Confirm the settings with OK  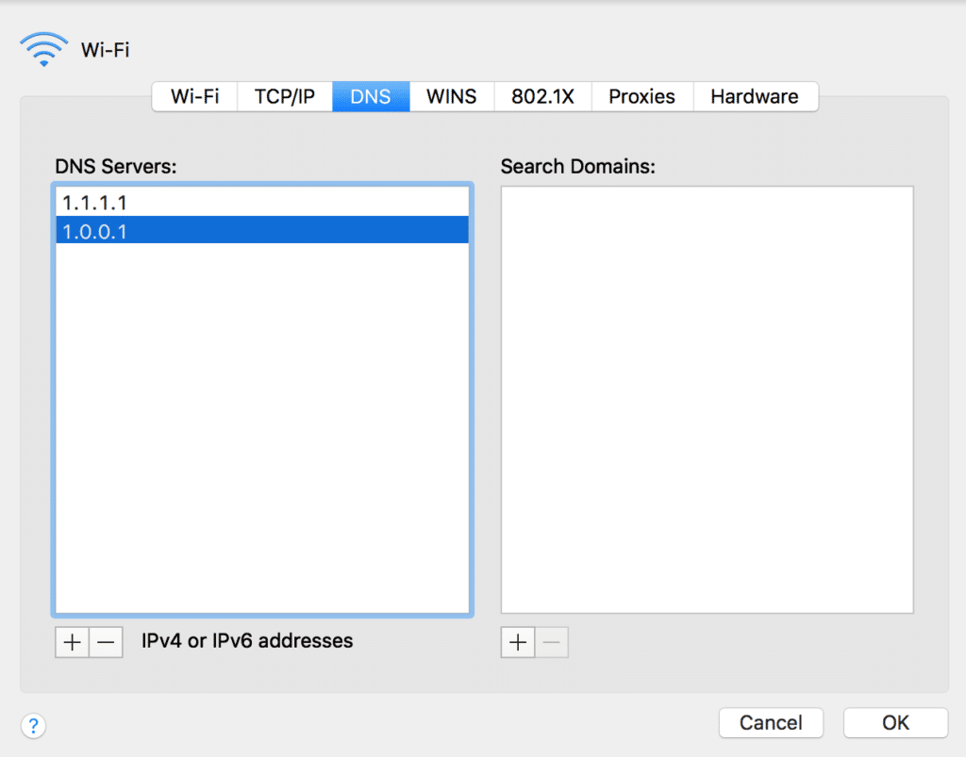894,723
